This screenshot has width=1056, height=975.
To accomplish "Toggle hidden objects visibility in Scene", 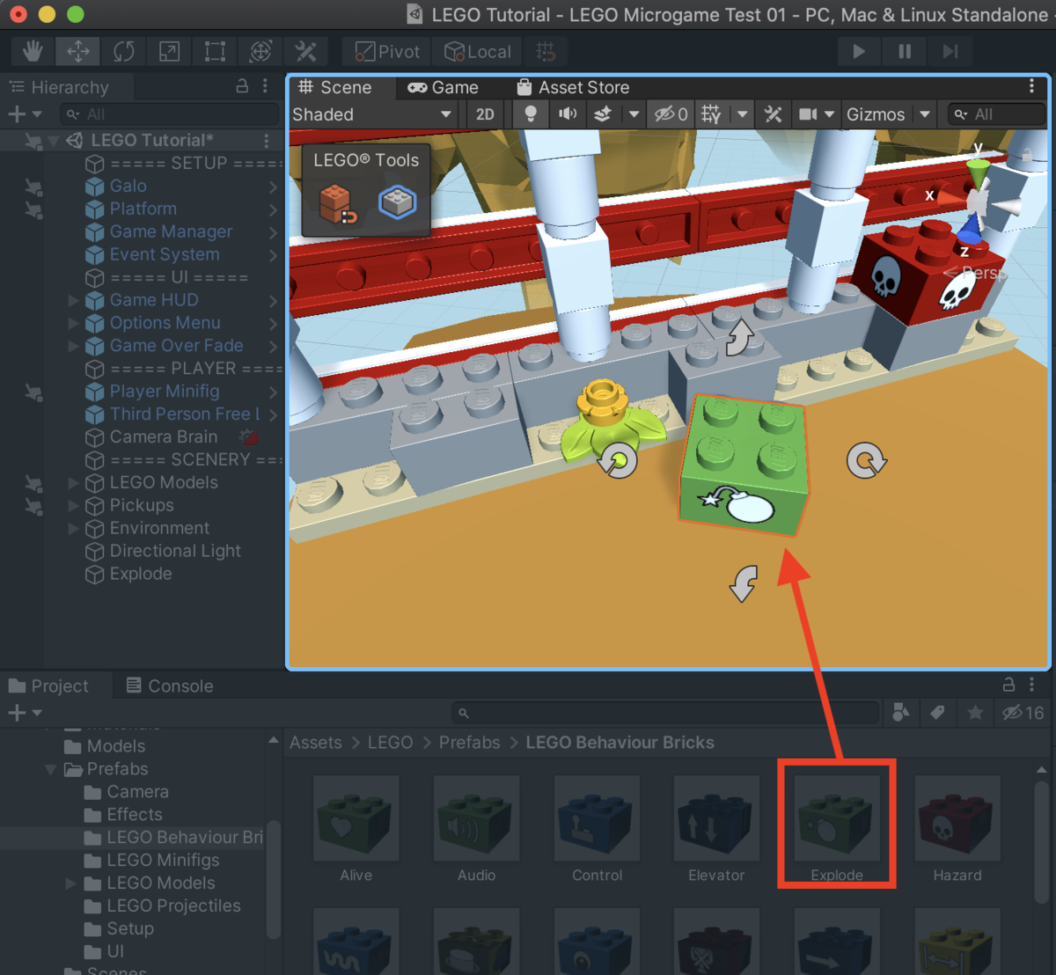I will point(671,114).
